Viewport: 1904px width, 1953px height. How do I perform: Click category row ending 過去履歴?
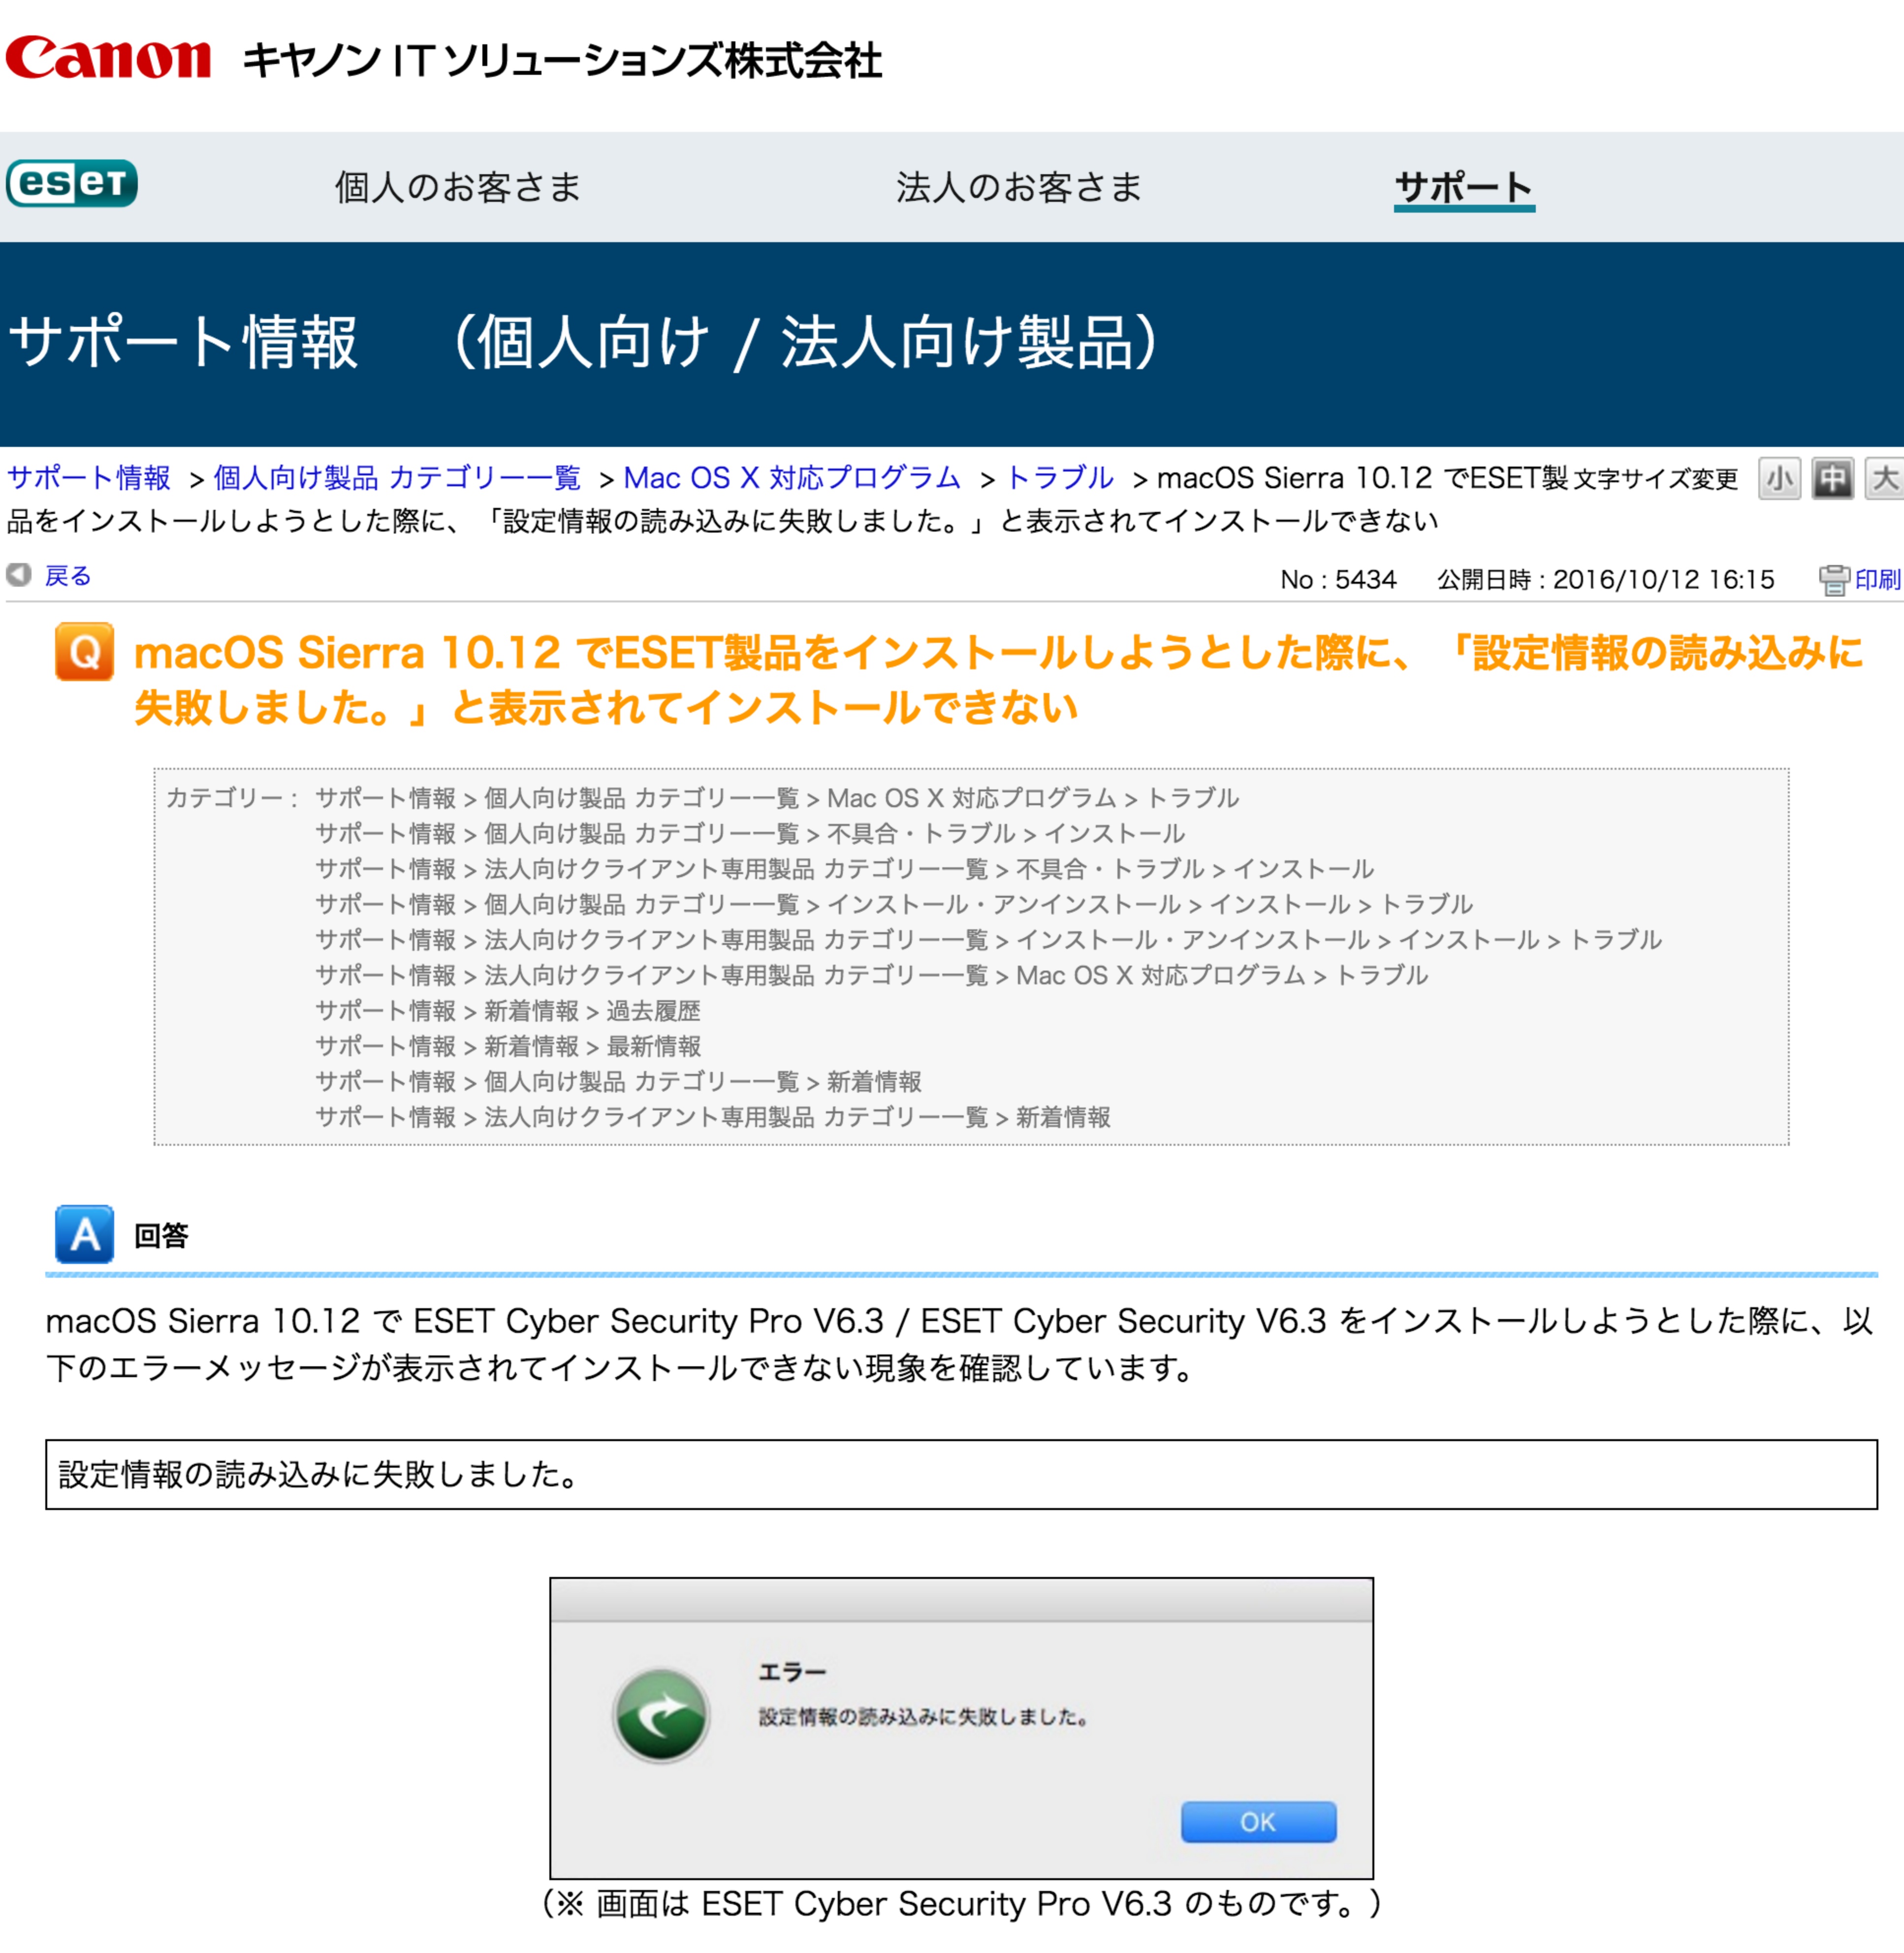pos(508,1011)
